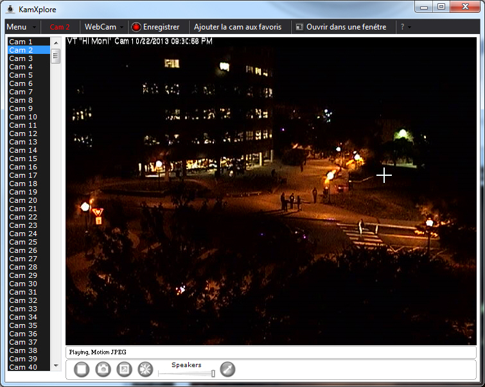Select Cam 23 entry
Image resolution: width=485 pixels, height=387 pixels.
(x=29, y=225)
